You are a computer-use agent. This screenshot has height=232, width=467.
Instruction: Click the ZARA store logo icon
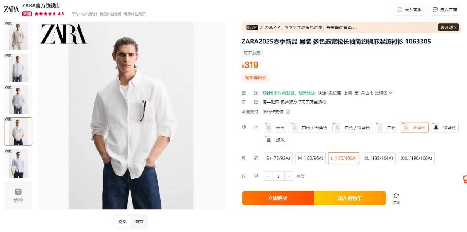coord(11,9)
